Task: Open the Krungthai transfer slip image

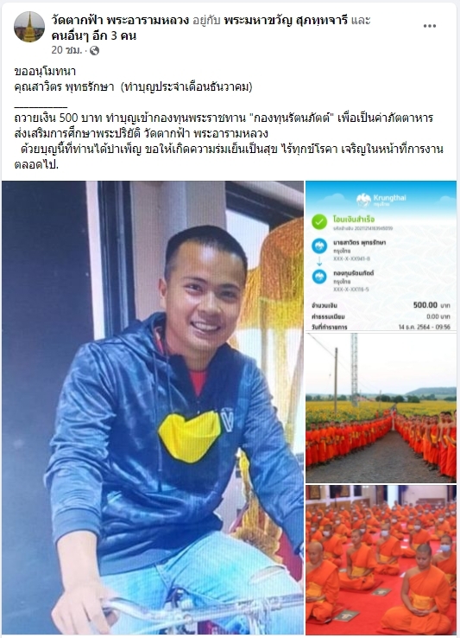Action: pyautogui.click(x=381, y=256)
